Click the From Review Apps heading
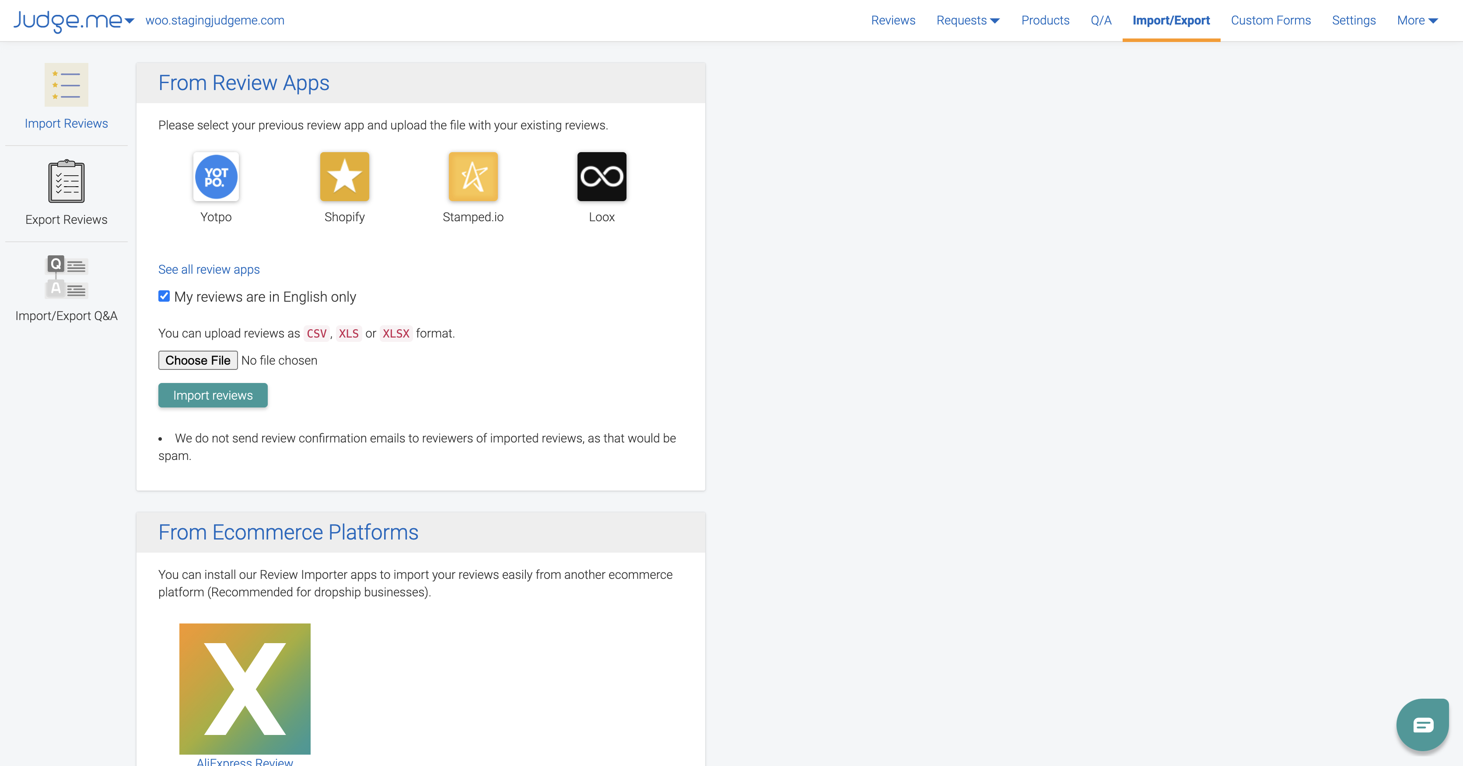1463x766 pixels. point(244,83)
